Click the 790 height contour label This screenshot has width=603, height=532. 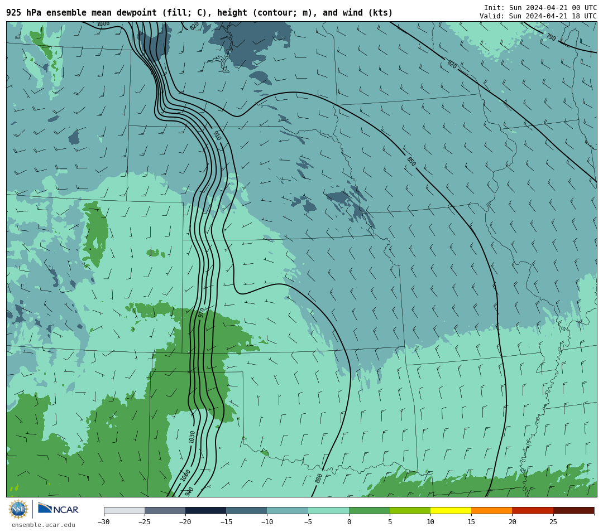point(551,37)
